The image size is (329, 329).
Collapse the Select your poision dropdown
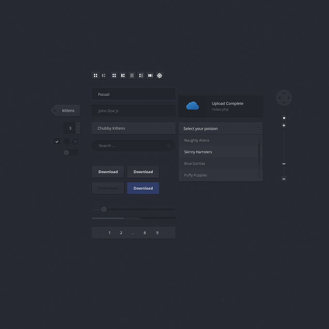tap(221, 128)
